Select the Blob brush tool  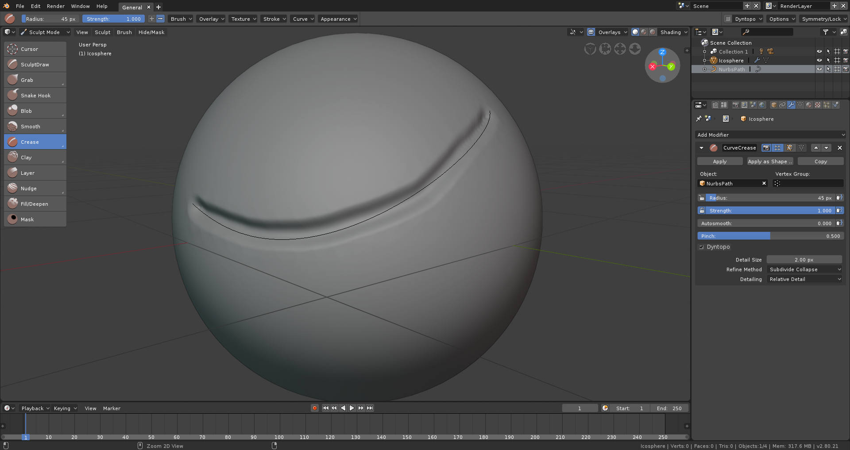pyautogui.click(x=35, y=111)
